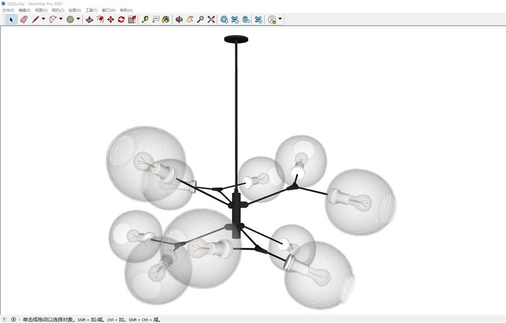506x323 pixels.
Task: Open the Shape tool dropdown arrow
Action: coord(78,20)
